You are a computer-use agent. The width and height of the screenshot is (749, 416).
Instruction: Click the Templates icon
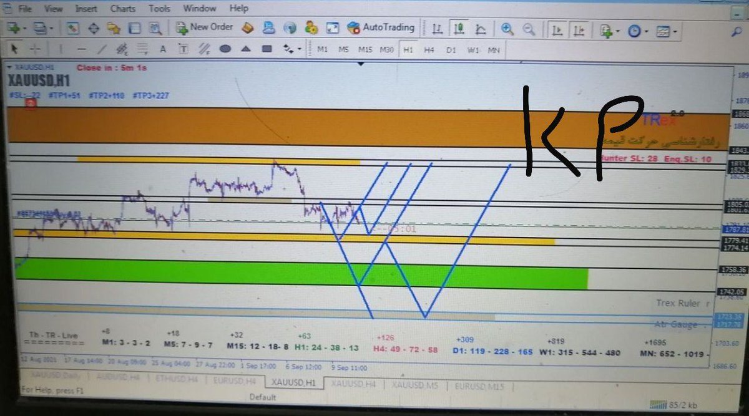[x=663, y=31]
